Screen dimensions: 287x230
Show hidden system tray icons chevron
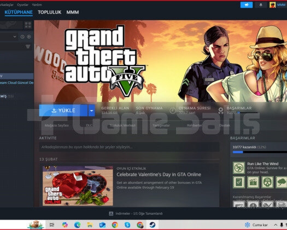pos(276,225)
